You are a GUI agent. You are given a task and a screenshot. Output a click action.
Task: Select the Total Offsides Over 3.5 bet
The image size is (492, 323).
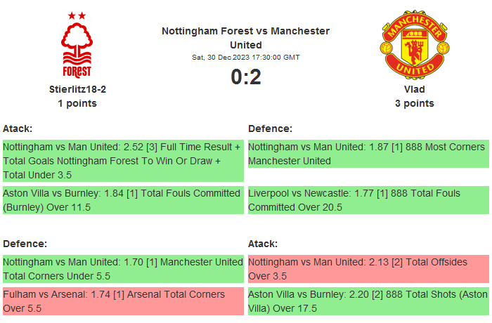368,269
